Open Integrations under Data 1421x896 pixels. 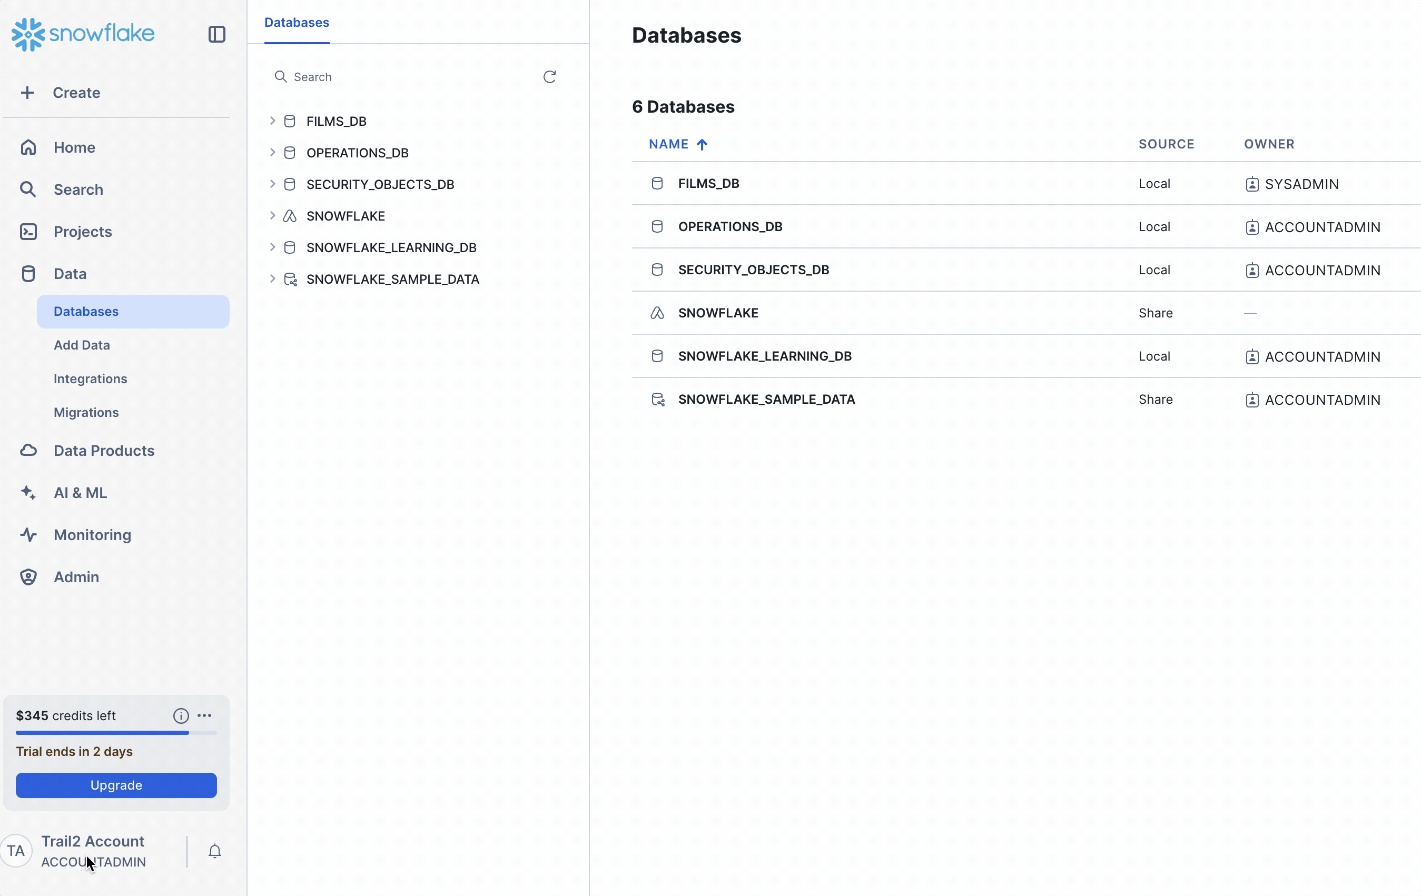tap(90, 379)
